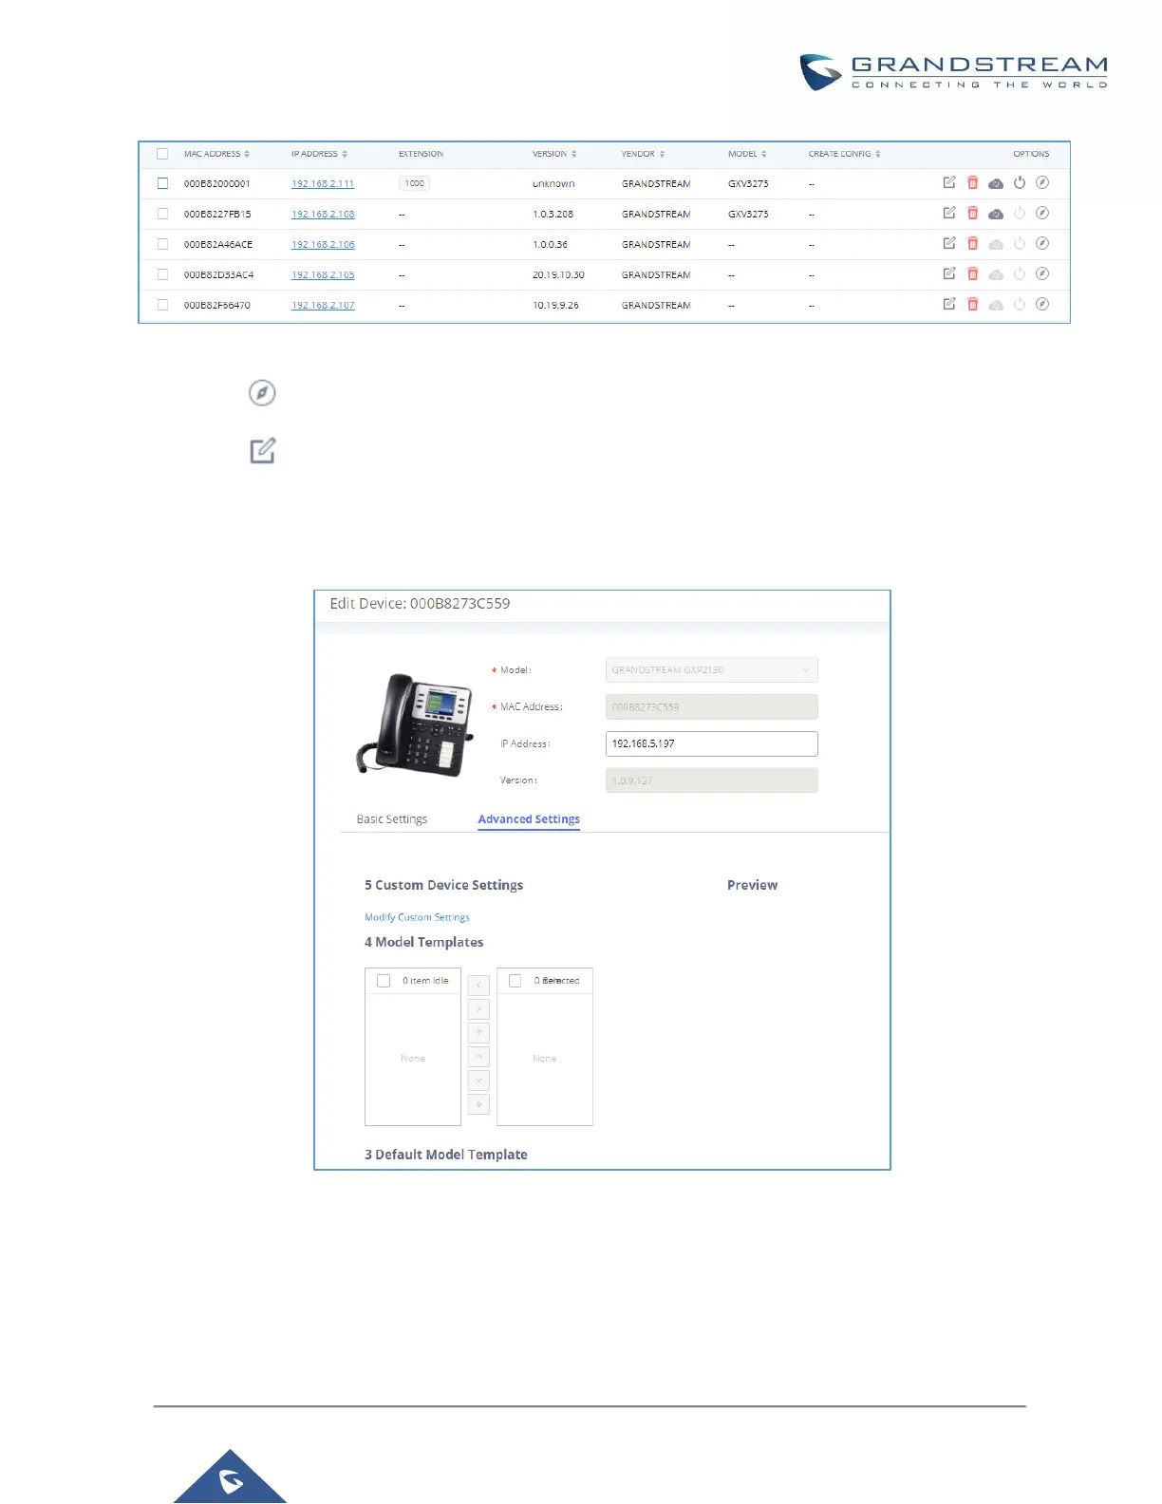Select checkbox for device 000B8227FB15
This screenshot has width=1162, height=1504.
162,214
